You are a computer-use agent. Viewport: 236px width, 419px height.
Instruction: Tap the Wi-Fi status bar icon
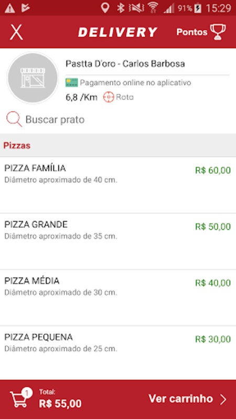[x=153, y=8]
